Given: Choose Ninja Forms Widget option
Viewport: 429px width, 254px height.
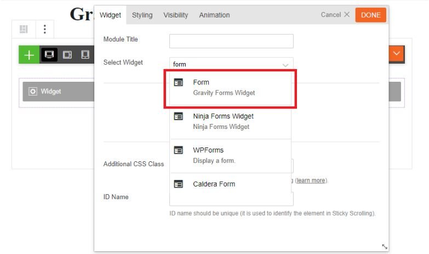Looking at the screenshot, I should click(x=231, y=122).
